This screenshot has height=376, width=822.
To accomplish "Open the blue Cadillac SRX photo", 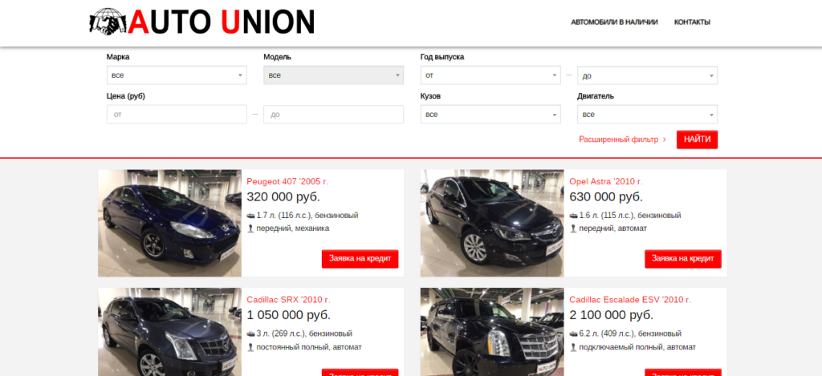I will pyautogui.click(x=170, y=332).
